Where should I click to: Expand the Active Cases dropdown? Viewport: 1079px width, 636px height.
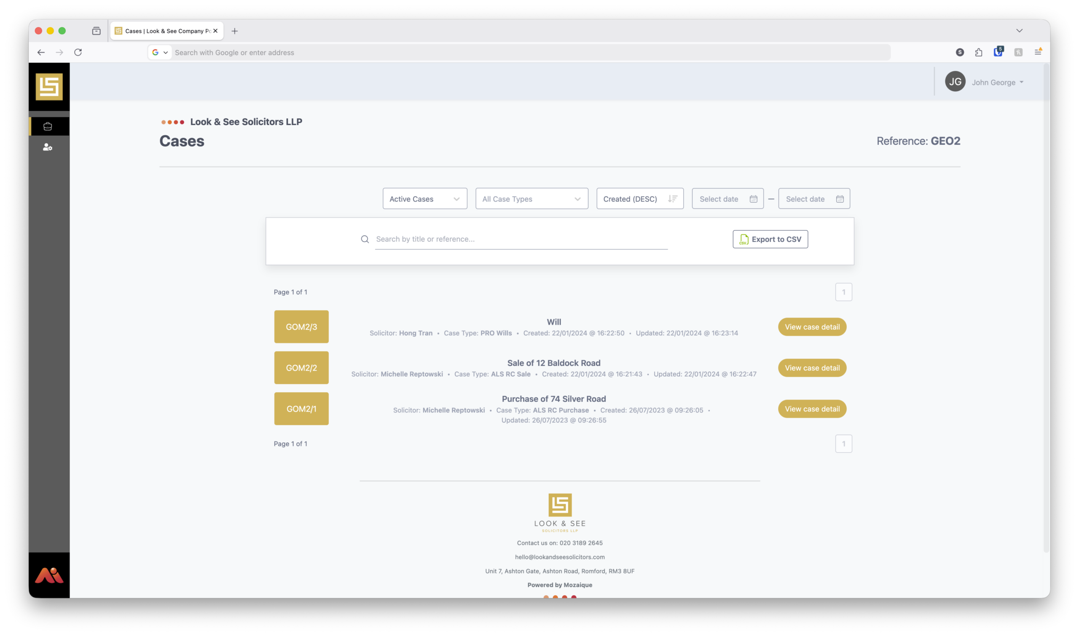[x=424, y=199]
